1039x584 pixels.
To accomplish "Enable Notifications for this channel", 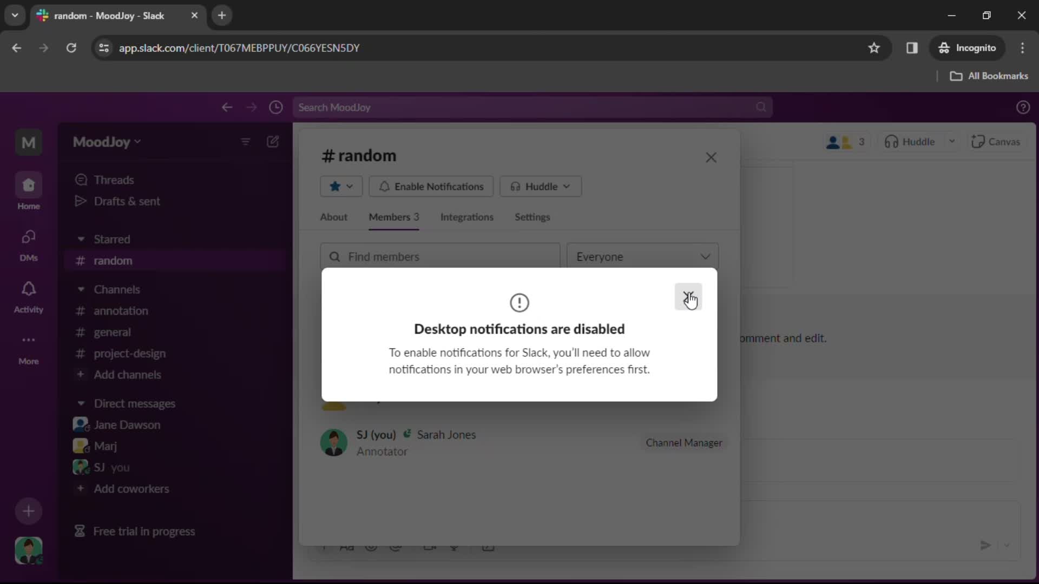I will (x=431, y=186).
